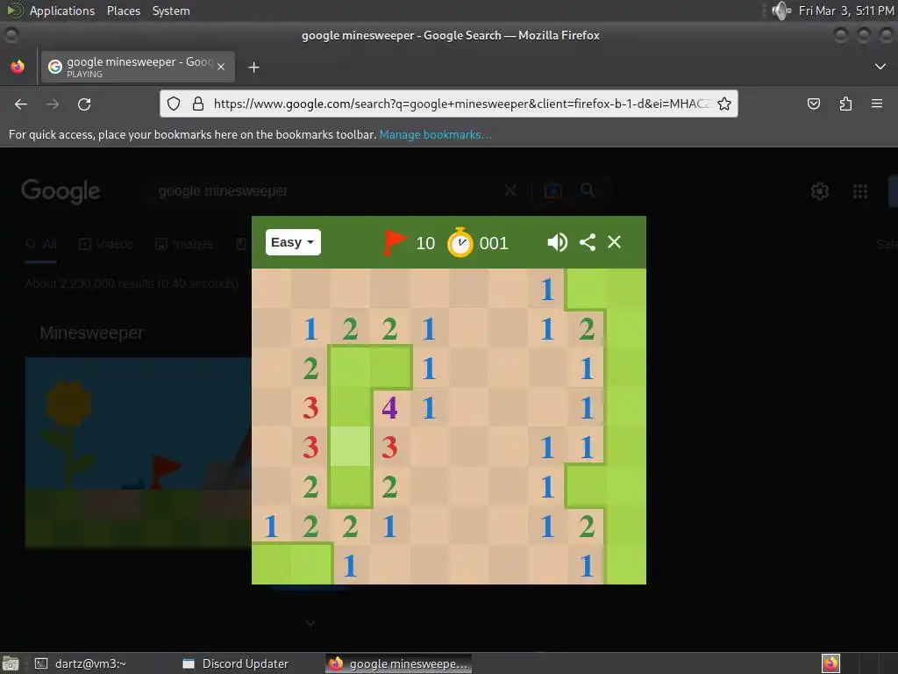The width and height of the screenshot is (898, 674).
Task: Select google minesweeper taskbar window button
Action: 399,663
